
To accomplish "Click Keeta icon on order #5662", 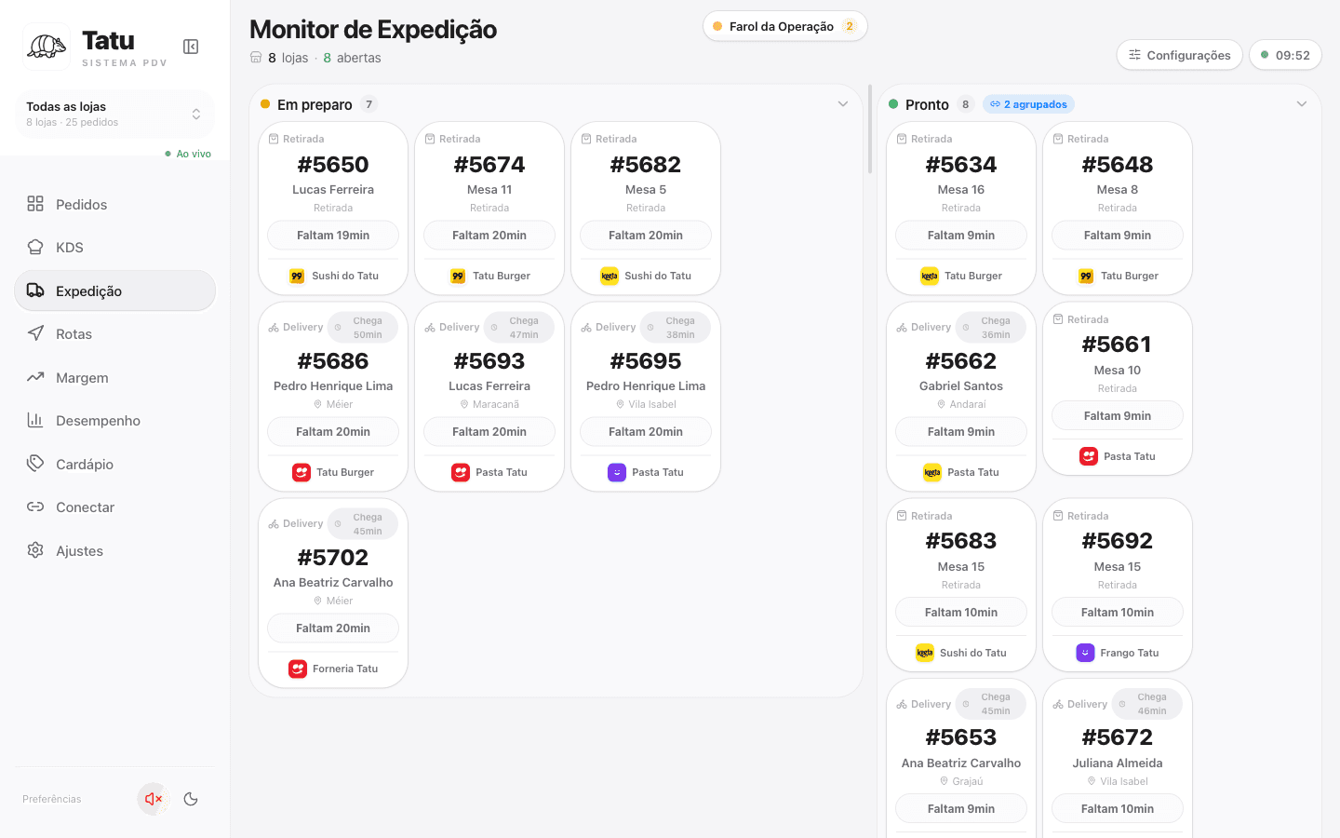I will tap(932, 472).
